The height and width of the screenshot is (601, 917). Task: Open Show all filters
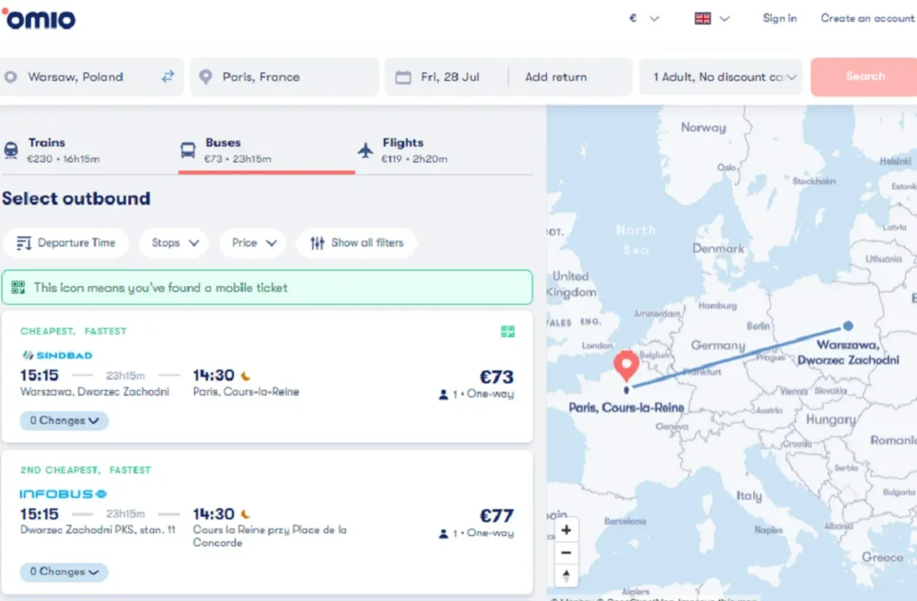[356, 243]
